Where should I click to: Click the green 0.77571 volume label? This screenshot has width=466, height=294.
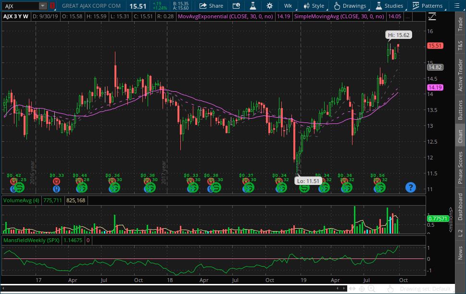tap(437, 219)
